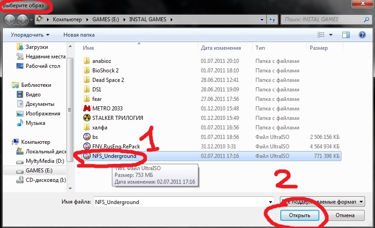Viewport: 375px width, 228px height.
Task: Open the Изображения library
Action: coord(43,114)
